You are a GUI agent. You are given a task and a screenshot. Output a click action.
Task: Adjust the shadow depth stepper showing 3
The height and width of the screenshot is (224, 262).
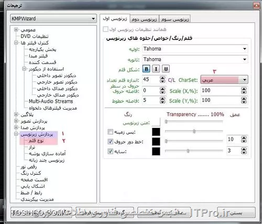coord(244,151)
